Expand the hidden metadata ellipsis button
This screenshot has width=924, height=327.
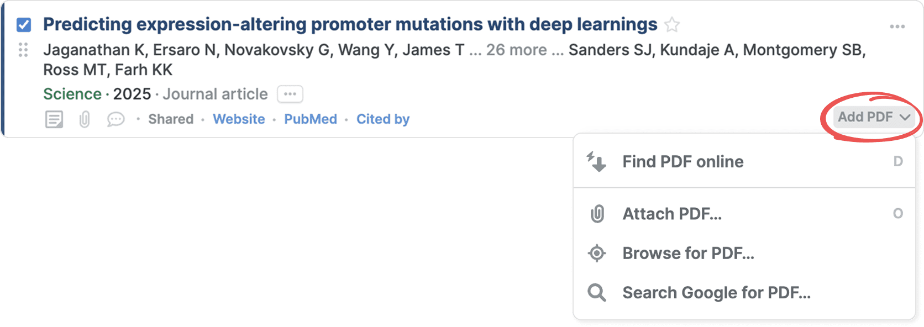click(x=290, y=94)
